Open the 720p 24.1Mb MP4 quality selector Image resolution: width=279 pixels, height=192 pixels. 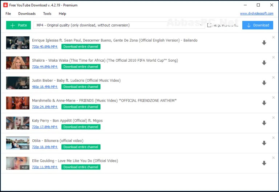coord(45,107)
